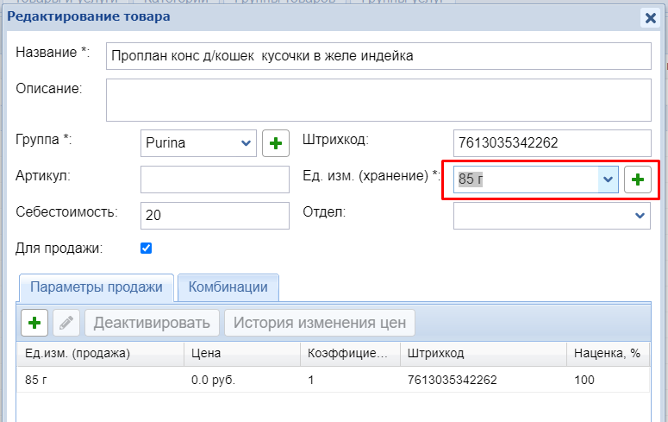Close the Редактирование товара dialog
The height and width of the screenshot is (422, 668).
[650, 17]
